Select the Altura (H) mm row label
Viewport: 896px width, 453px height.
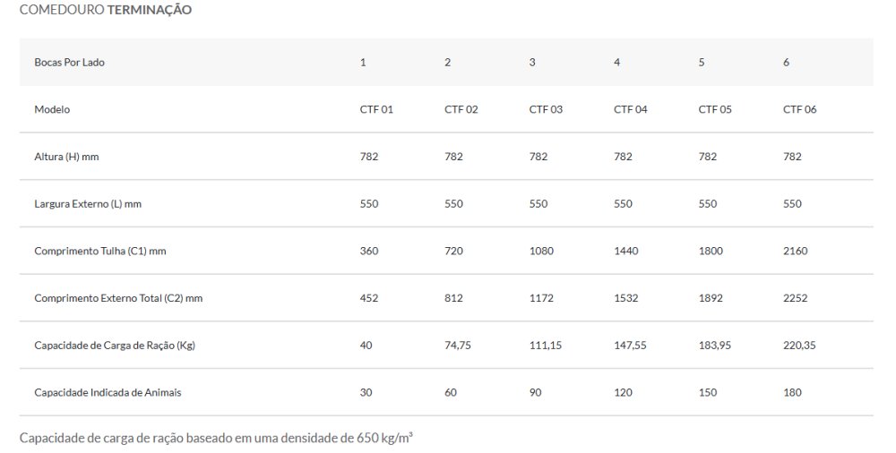(x=66, y=157)
